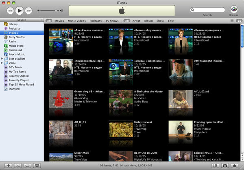Open the 64mm vlog #8 thumbnail
Viewport: 244px width, 170px height.
(x=61, y=99)
